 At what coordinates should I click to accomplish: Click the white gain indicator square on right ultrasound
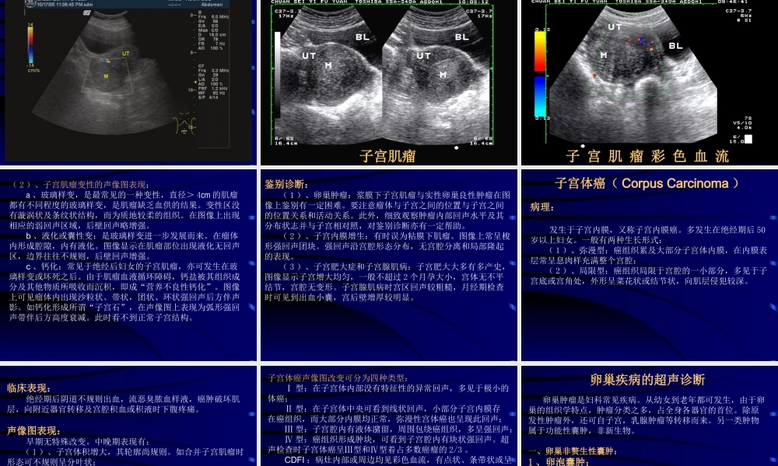coord(749,137)
